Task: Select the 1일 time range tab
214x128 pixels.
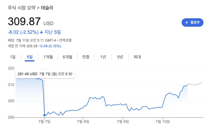Action: (13, 57)
